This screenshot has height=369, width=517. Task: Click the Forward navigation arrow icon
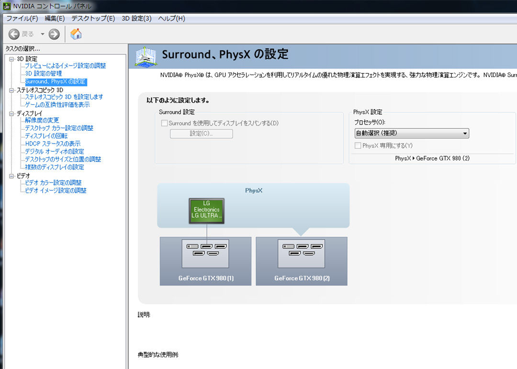click(54, 34)
